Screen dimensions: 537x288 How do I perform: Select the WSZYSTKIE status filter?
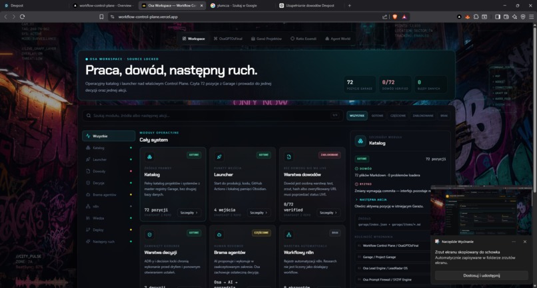point(357,116)
